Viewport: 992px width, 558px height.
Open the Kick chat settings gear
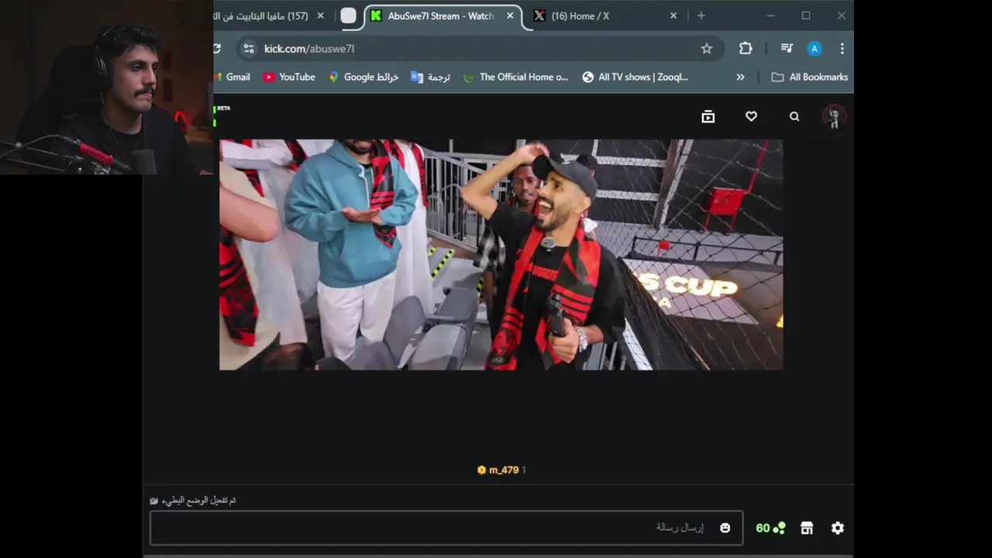[838, 528]
